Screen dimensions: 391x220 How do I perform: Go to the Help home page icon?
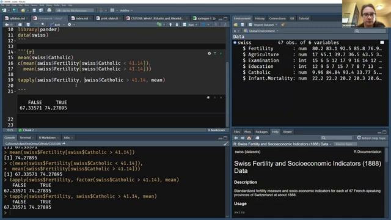(249, 138)
